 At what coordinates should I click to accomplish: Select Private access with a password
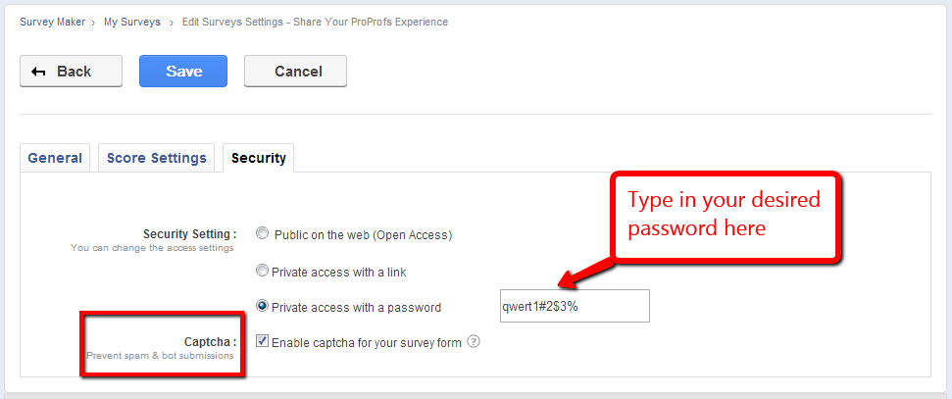coord(262,306)
